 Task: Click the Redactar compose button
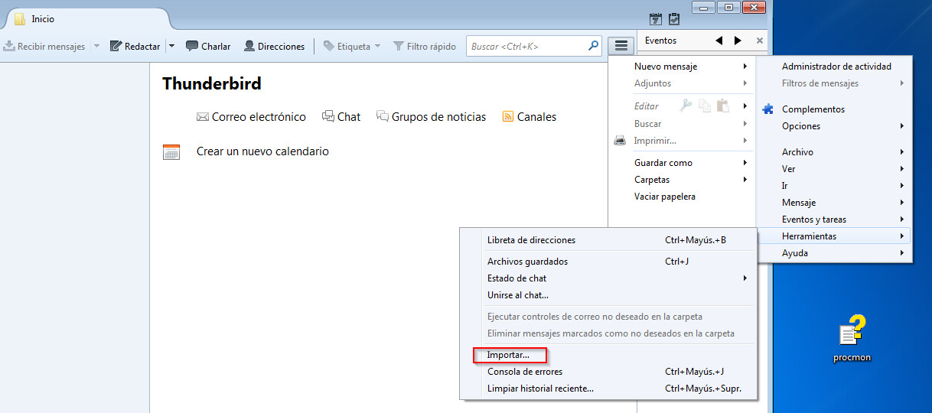135,47
